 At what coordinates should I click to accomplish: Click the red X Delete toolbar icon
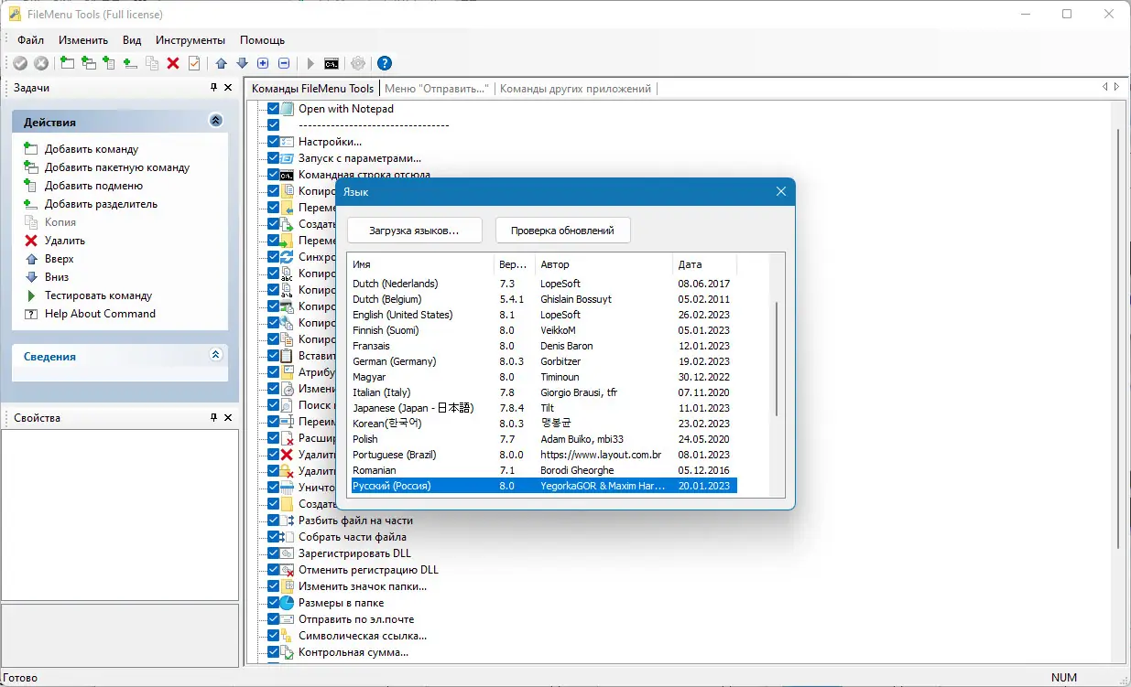[x=173, y=63]
